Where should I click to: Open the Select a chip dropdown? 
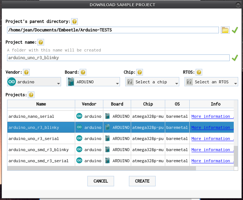(152, 81)
